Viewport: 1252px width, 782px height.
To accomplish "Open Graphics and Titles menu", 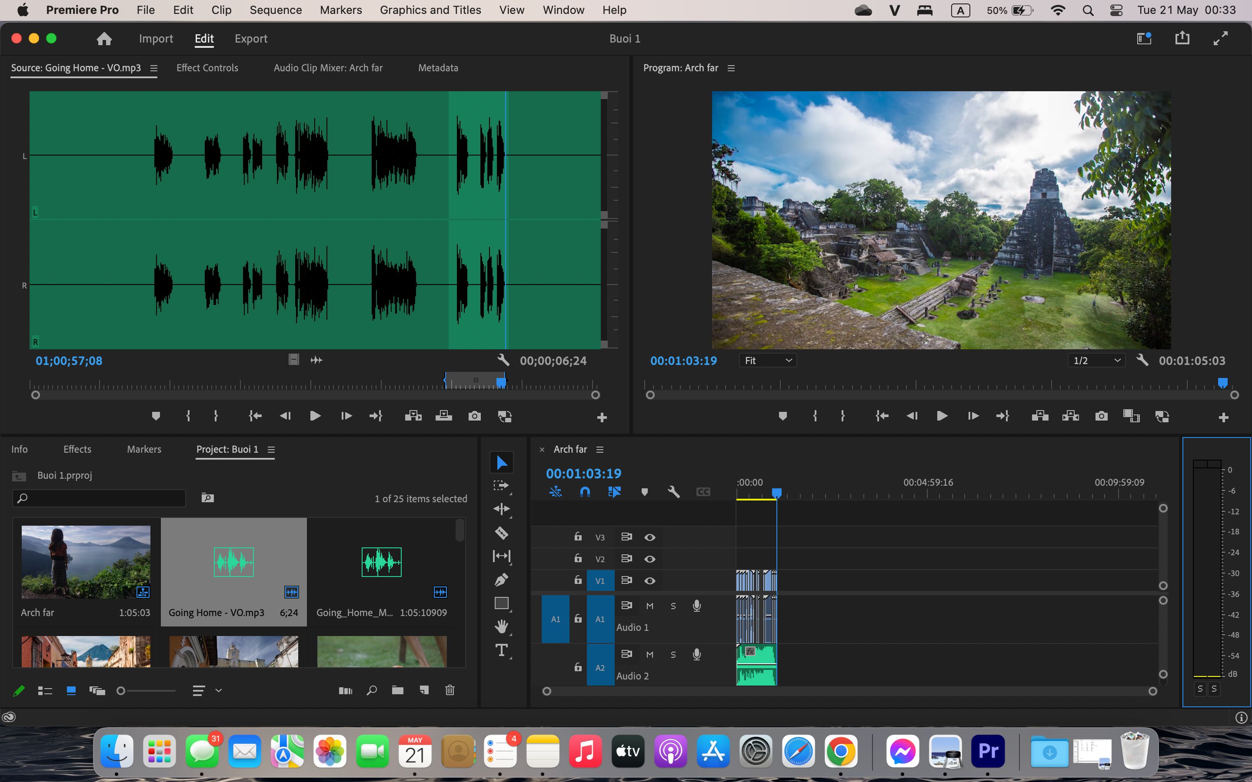I will tap(430, 10).
